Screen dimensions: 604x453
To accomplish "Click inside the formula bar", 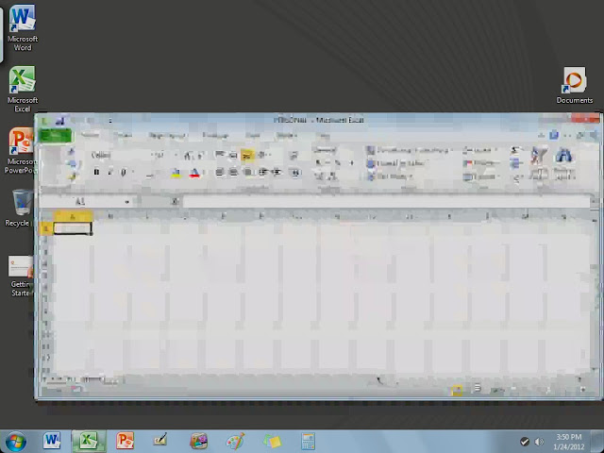I will point(385,201).
